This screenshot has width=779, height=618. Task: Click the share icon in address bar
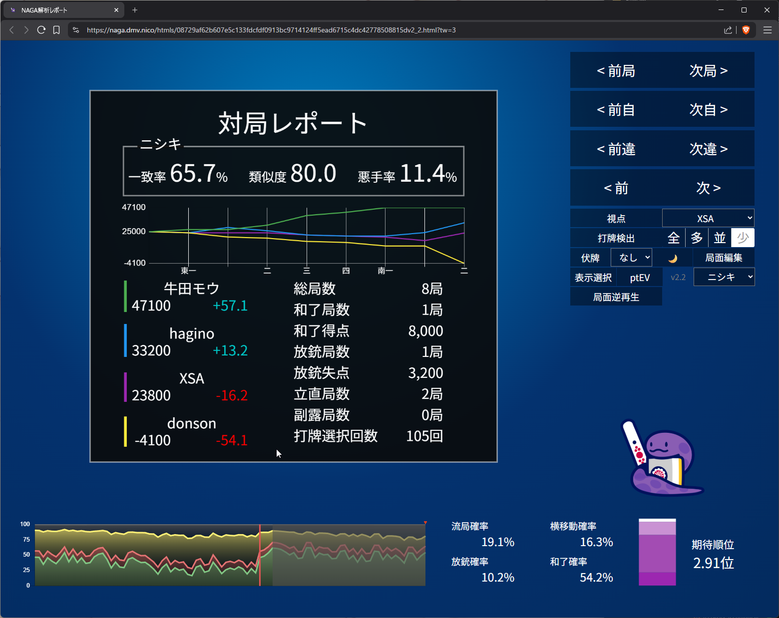[x=728, y=30]
